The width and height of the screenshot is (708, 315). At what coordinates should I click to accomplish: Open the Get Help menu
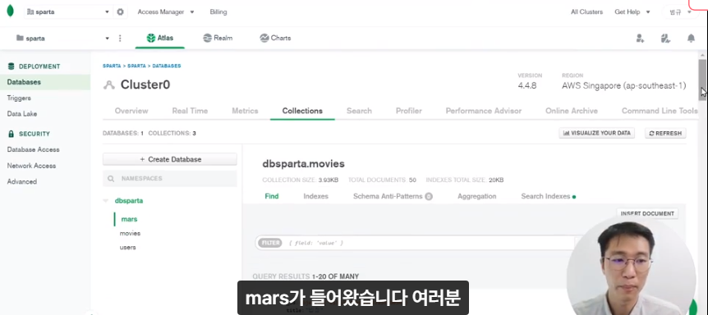click(x=632, y=11)
